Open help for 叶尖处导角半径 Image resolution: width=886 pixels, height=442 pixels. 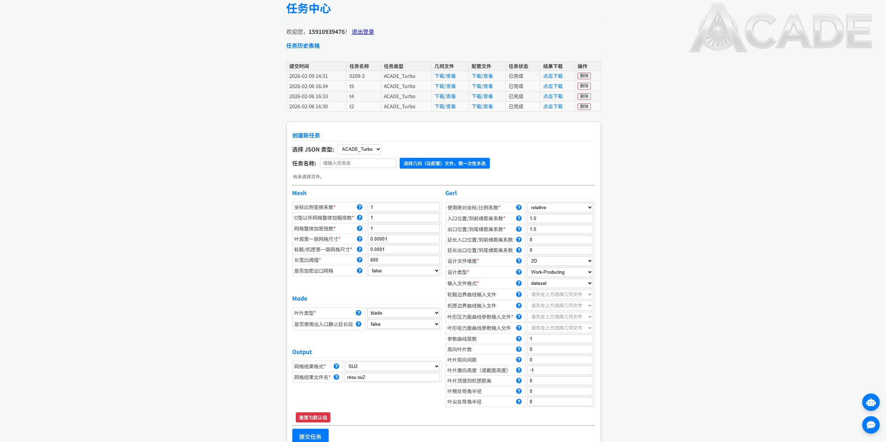(x=519, y=402)
